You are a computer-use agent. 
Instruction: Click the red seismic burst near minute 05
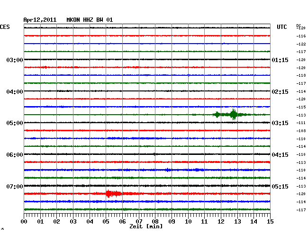pos(114,194)
